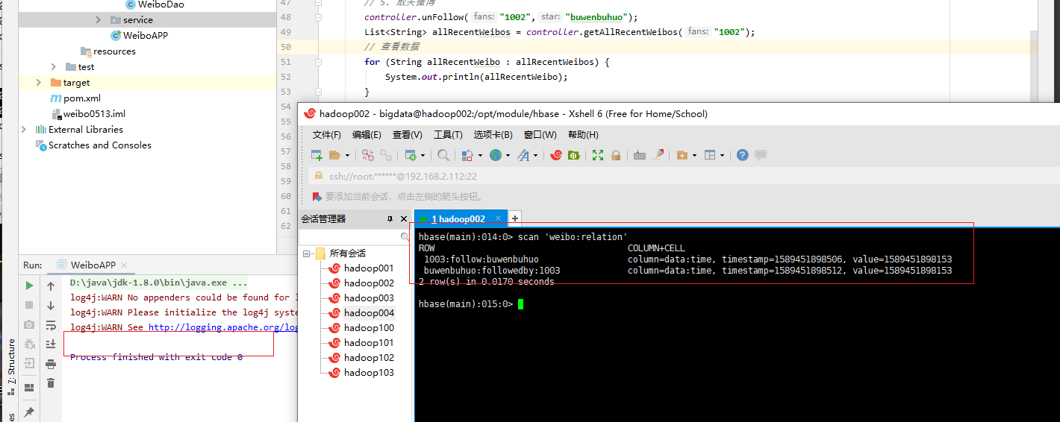This screenshot has width=1060, height=422.
Task: Click the Open session folder icon in Xshell
Action: (334, 155)
